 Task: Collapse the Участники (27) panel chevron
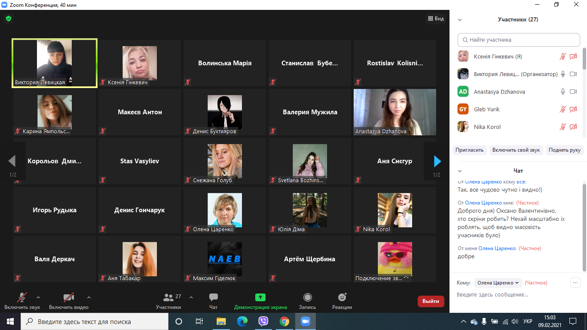(x=460, y=20)
